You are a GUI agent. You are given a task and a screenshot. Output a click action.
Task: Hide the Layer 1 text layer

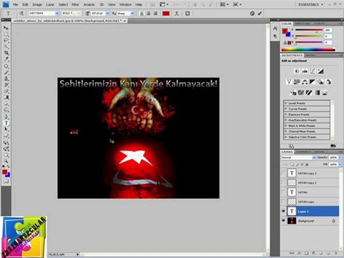pyautogui.click(x=283, y=211)
